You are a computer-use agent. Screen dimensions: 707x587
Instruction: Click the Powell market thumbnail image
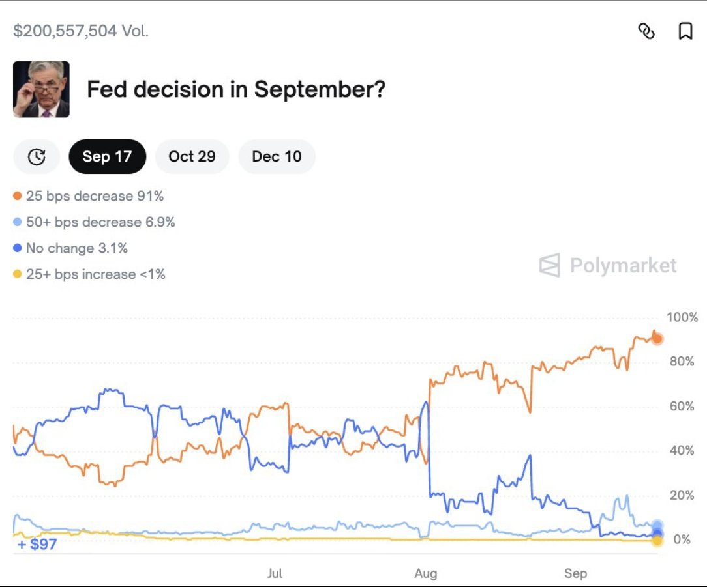(x=42, y=89)
